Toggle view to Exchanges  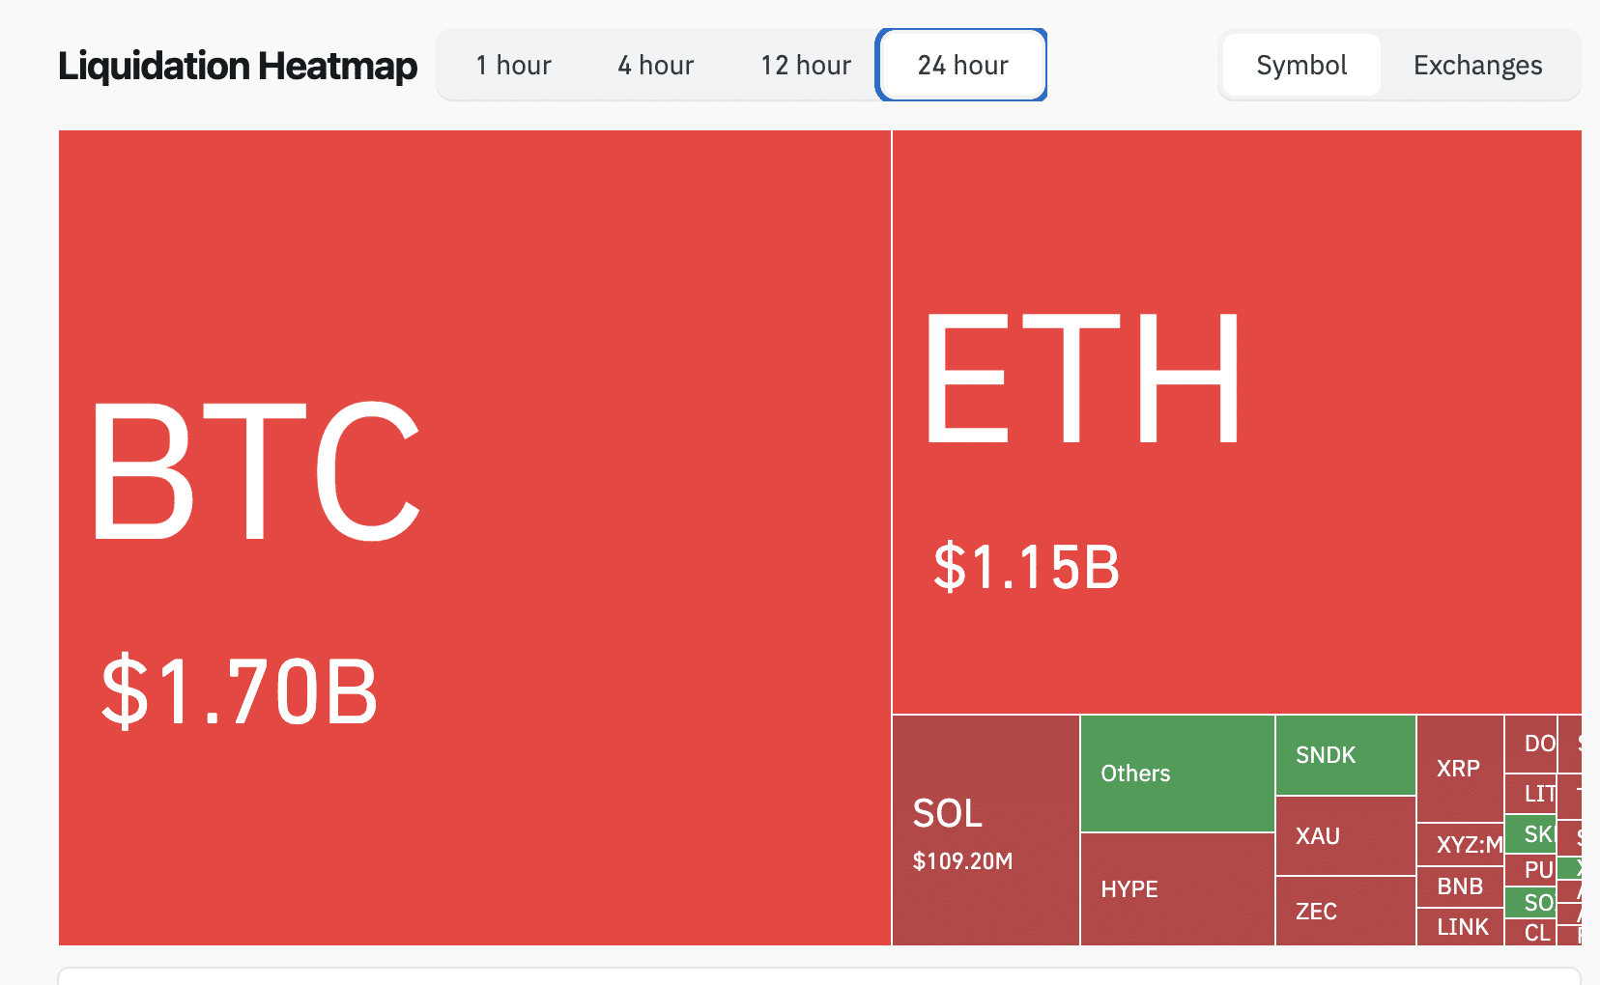1477,65
